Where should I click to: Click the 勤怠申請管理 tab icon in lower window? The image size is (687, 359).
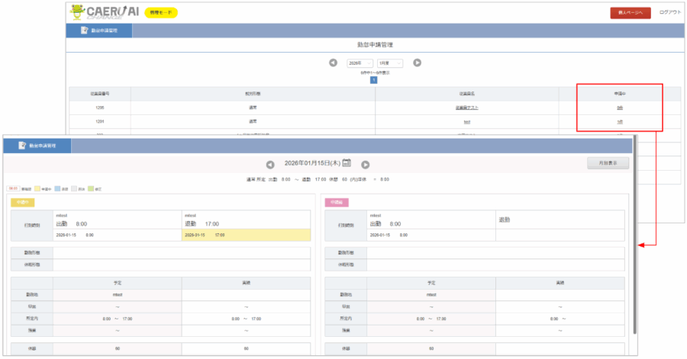pos(22,144)
